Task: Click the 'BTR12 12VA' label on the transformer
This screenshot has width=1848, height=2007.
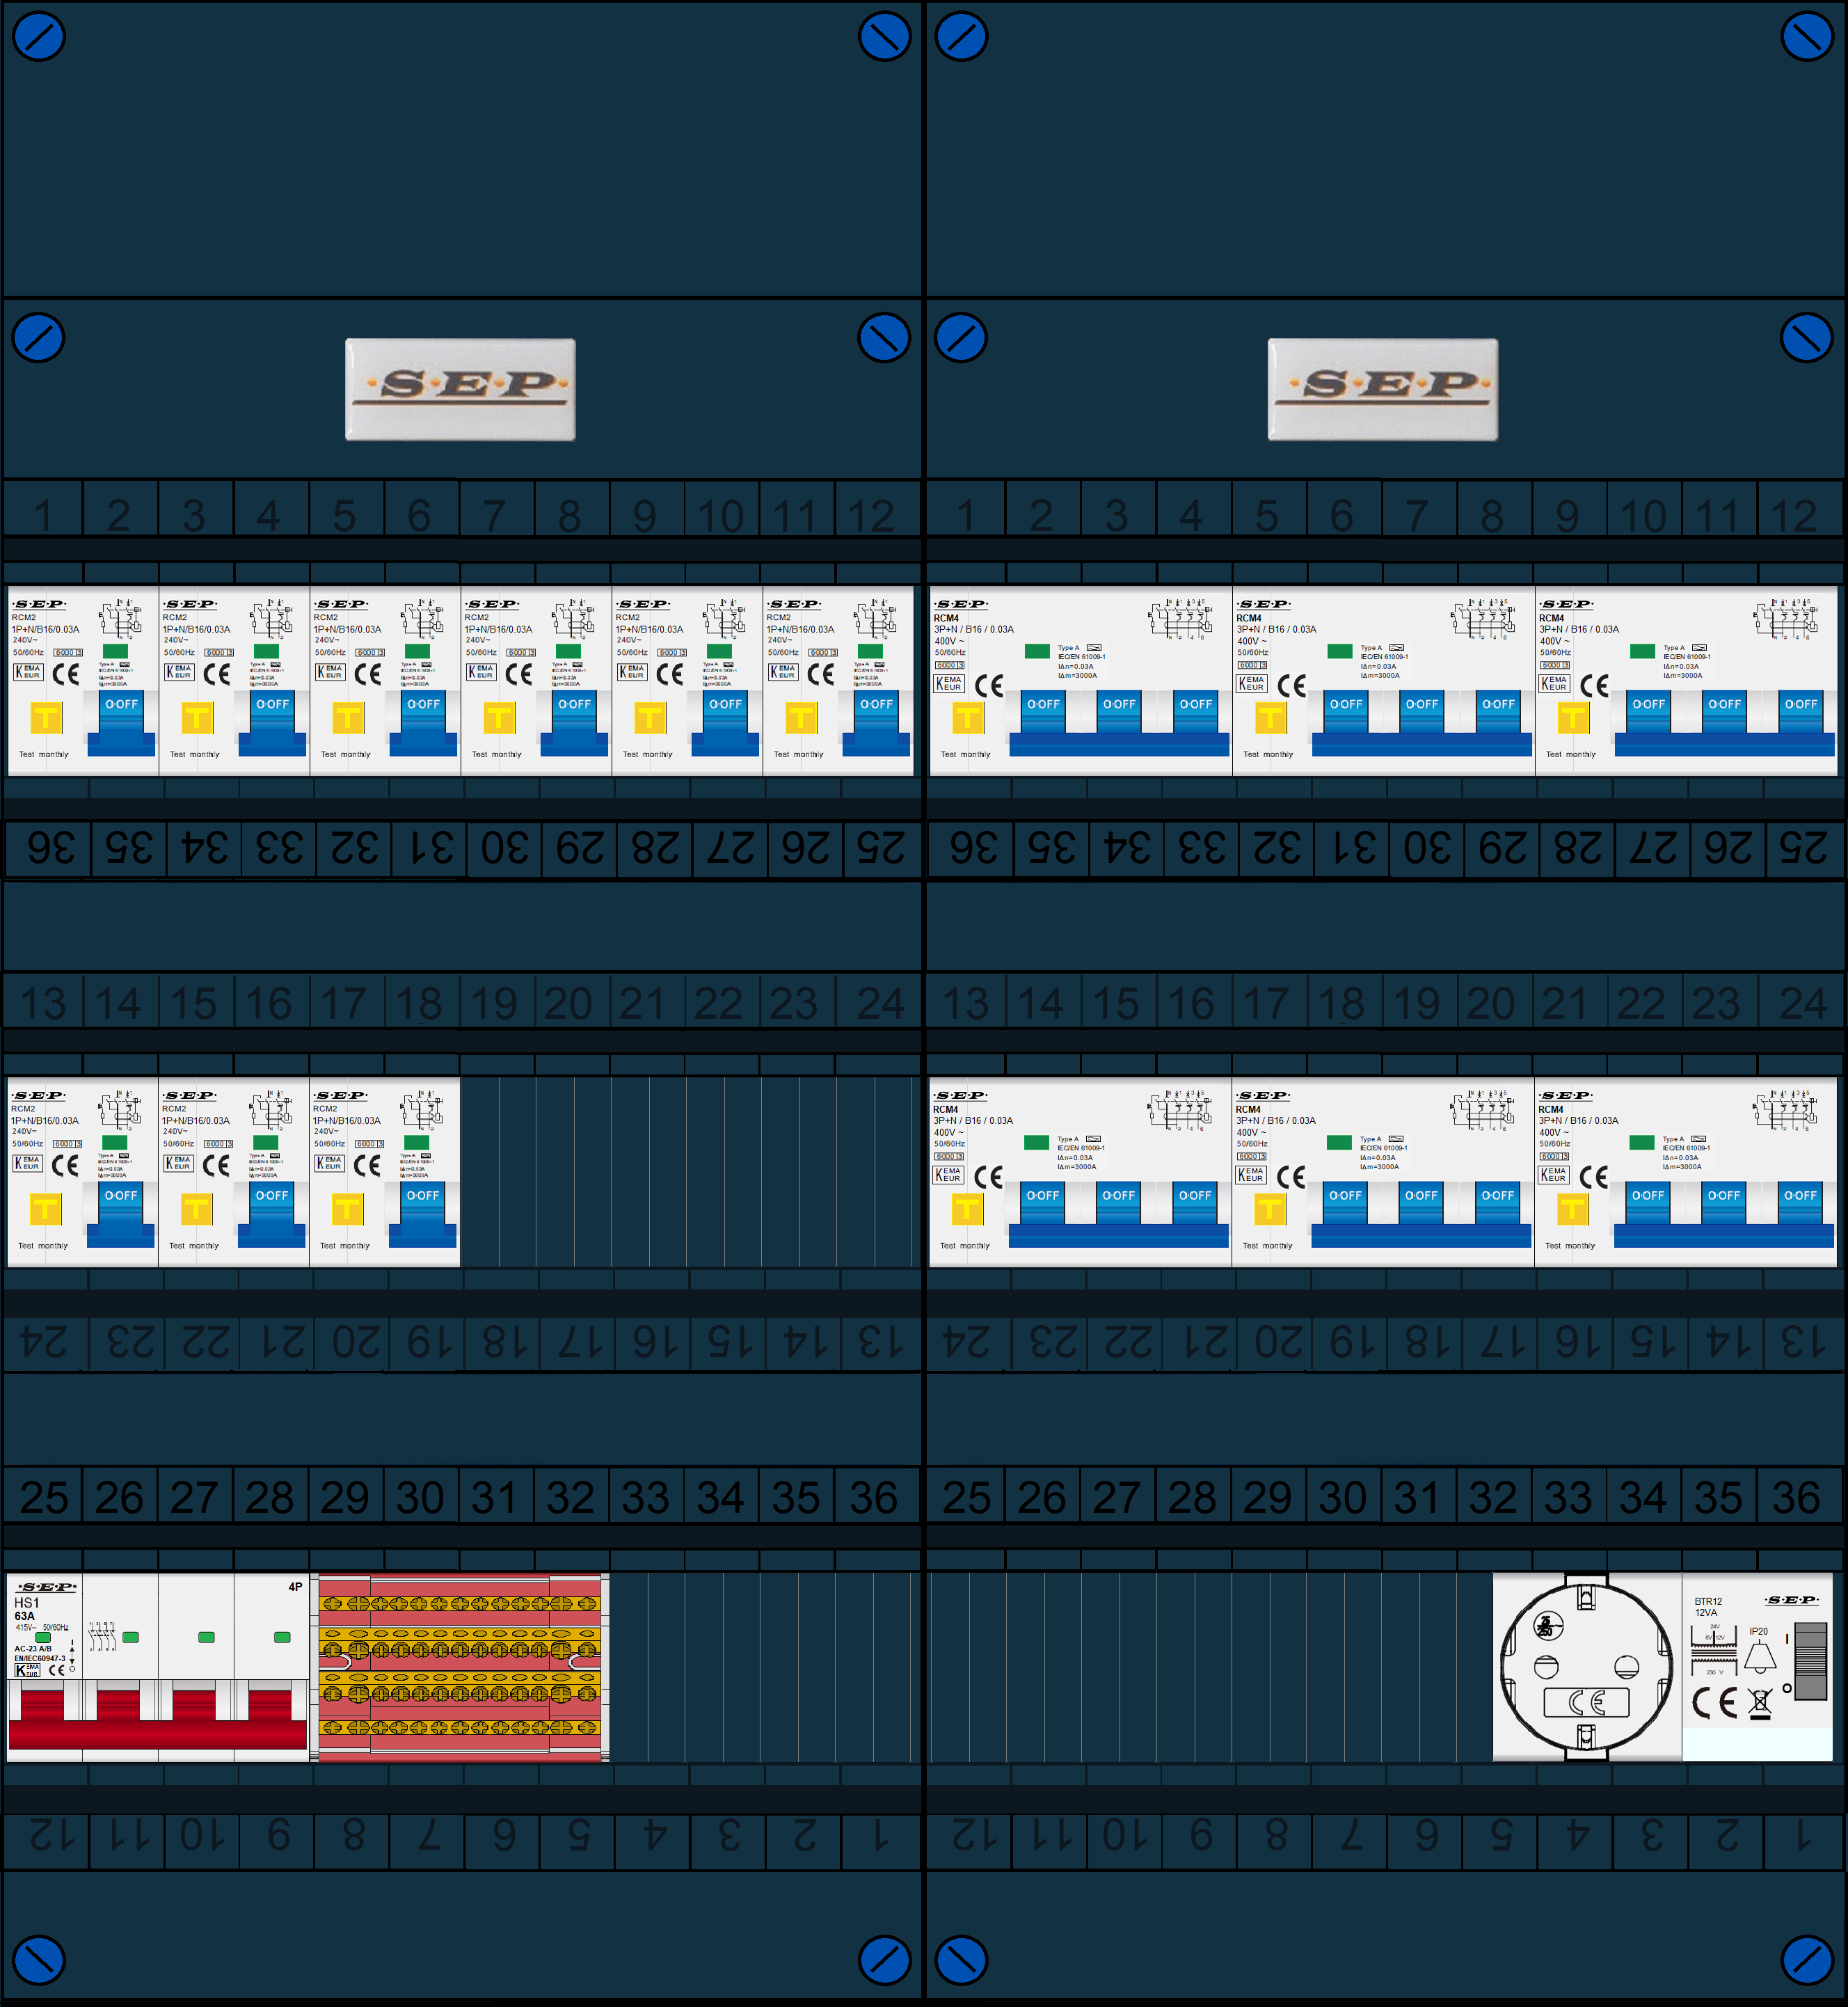Action: point(1708,1607)
